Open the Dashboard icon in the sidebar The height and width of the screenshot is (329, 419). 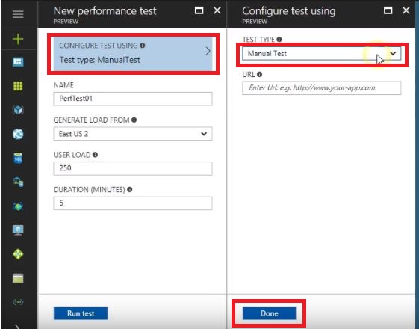coord(18,62)
